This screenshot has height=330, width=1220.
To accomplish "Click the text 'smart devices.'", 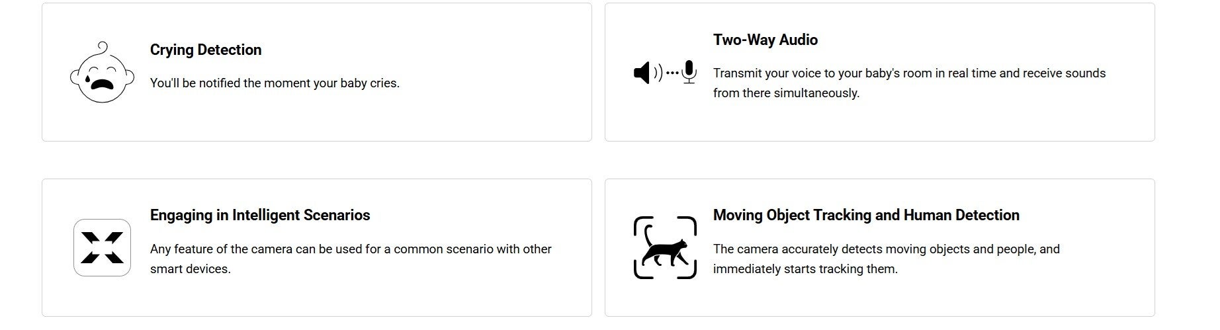I will pos(191,268).
